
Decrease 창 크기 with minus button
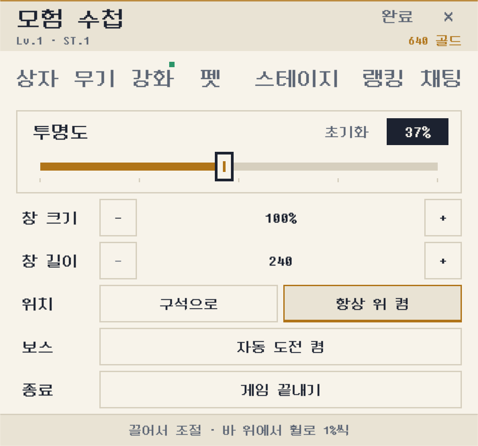[x=118, y=218]
